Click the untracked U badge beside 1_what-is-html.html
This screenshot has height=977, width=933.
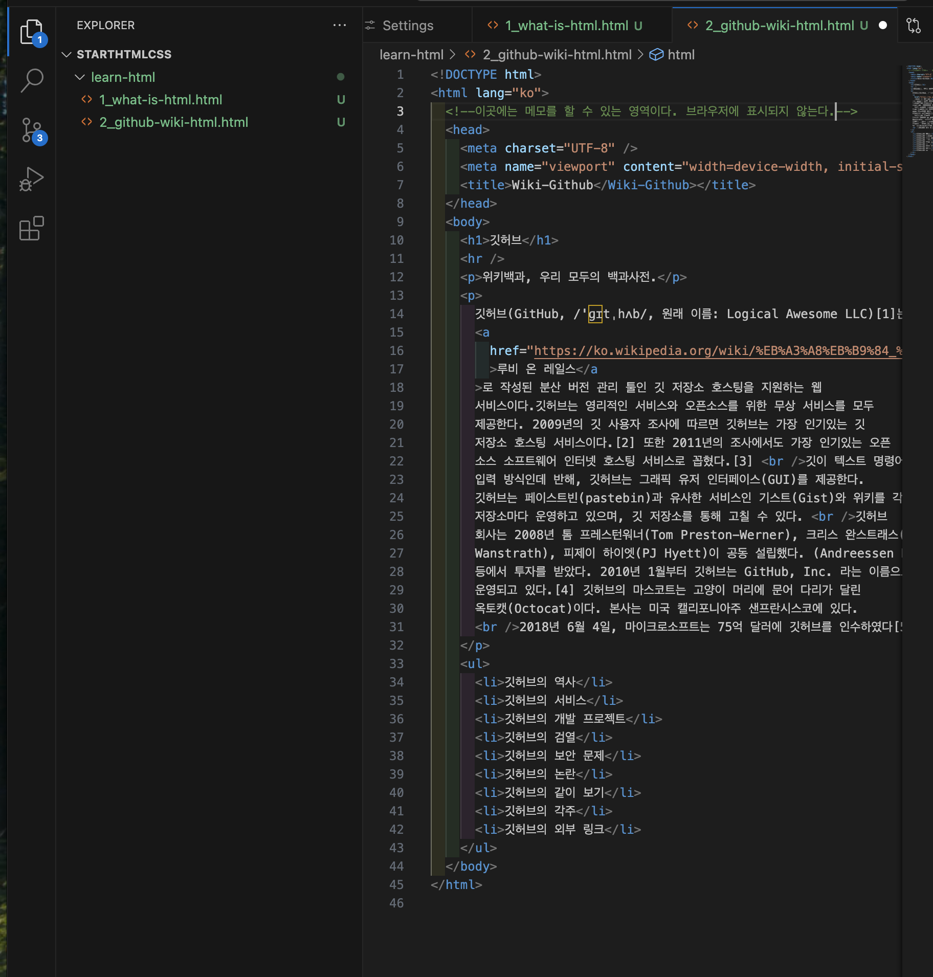[341, 99]
